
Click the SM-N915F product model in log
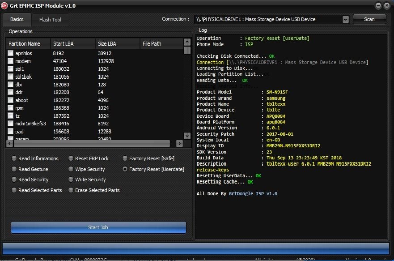click(277, 92)
